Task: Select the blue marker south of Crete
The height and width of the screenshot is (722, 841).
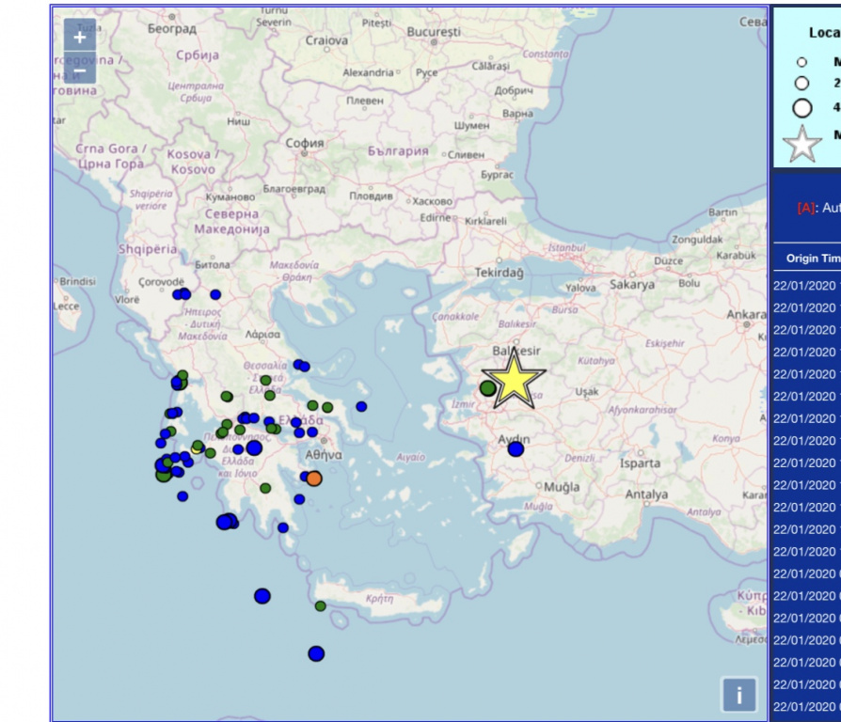Action: tap(316, 653)
